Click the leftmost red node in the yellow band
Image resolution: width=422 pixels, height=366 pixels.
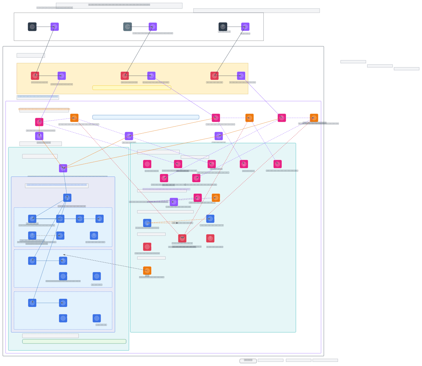pyautogui.click(x=35, y=76)
